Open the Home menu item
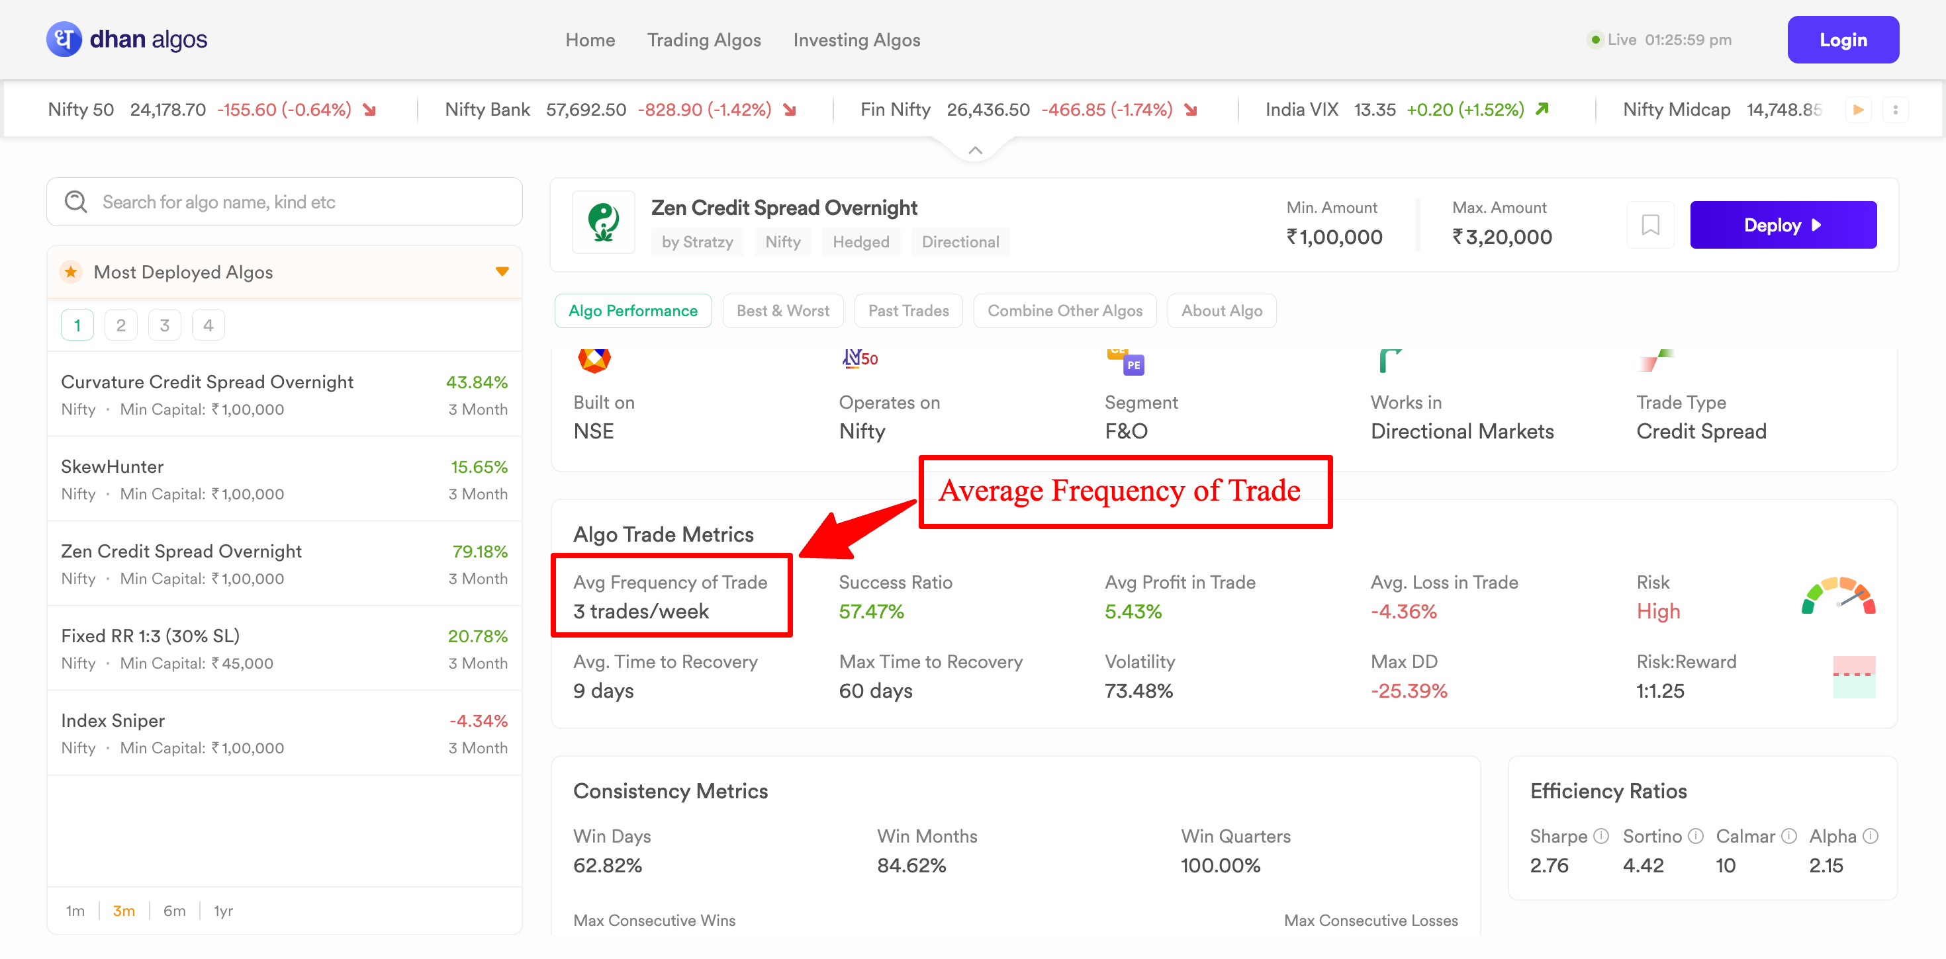 tap(590, 40)
